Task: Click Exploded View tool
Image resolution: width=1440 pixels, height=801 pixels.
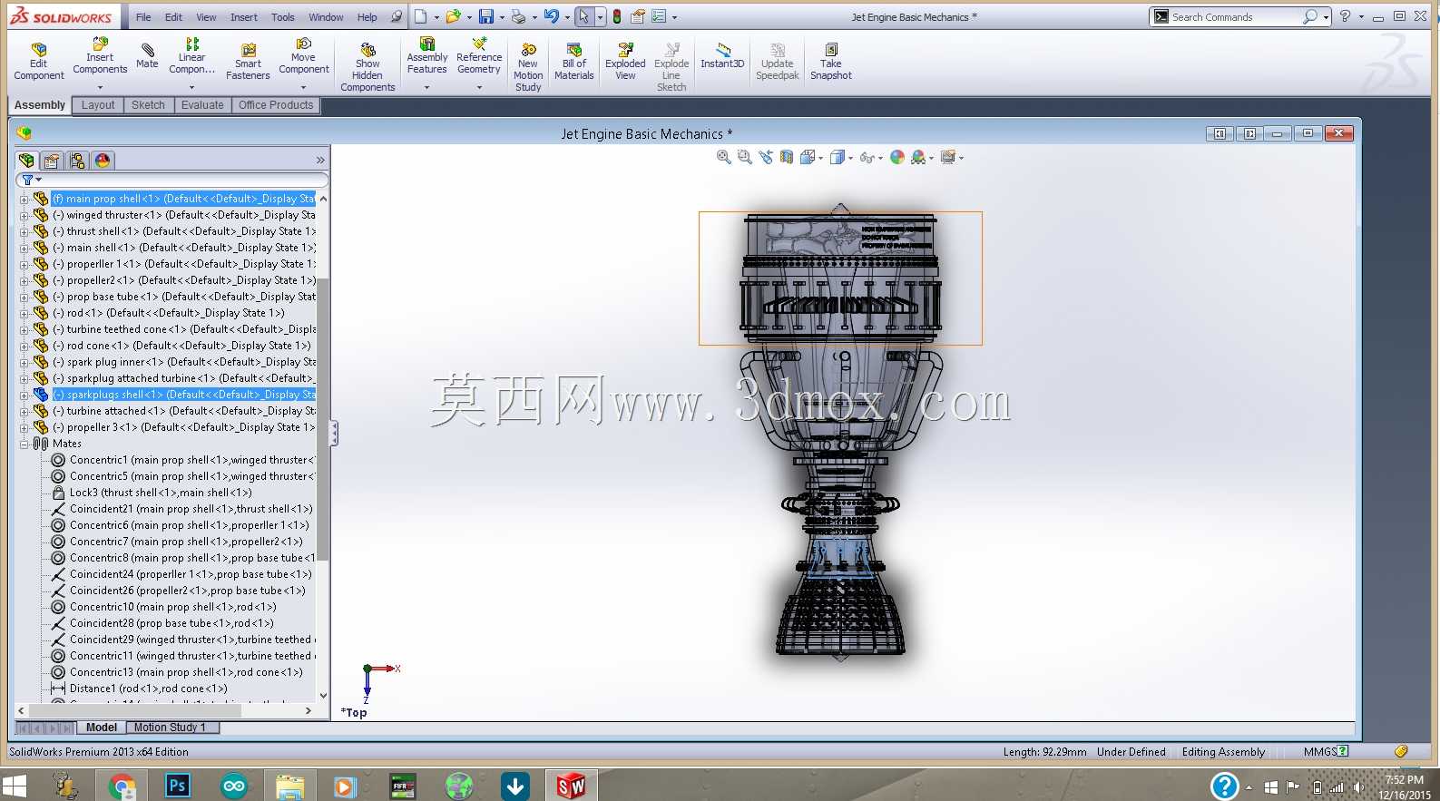Action: tap(625, 62)
